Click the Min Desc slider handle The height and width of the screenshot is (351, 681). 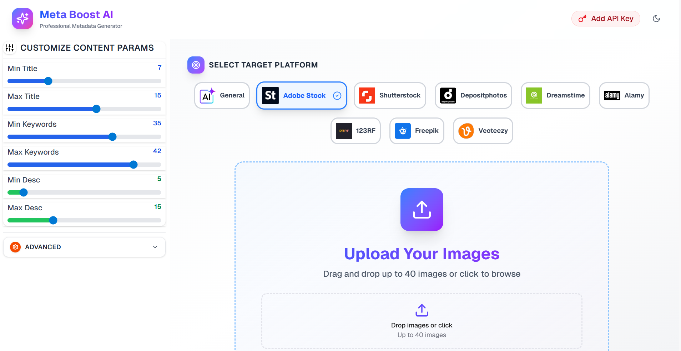click(x=24, y=192)
